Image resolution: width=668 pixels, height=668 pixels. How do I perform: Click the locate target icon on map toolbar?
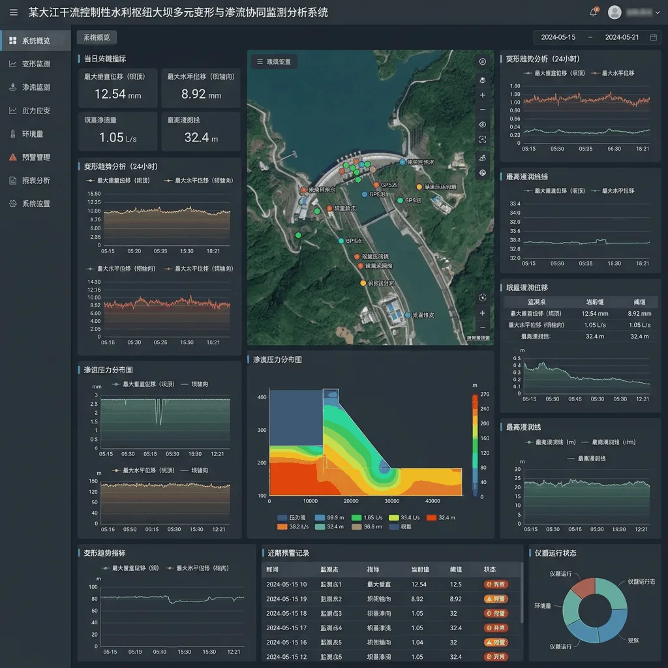[x=482, y=62]
